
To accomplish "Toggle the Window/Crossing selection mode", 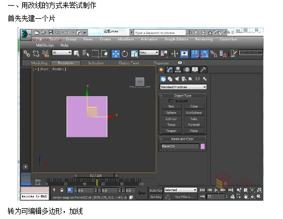I will pos(105,53).
